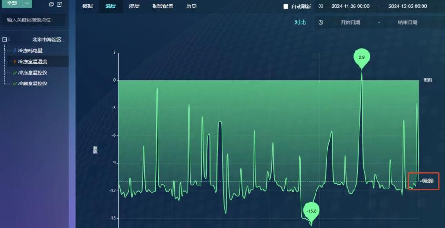Screen dimensions: 445x228
Task: Click the 0.9 maximum marker on chart
Action: [362, 58]
